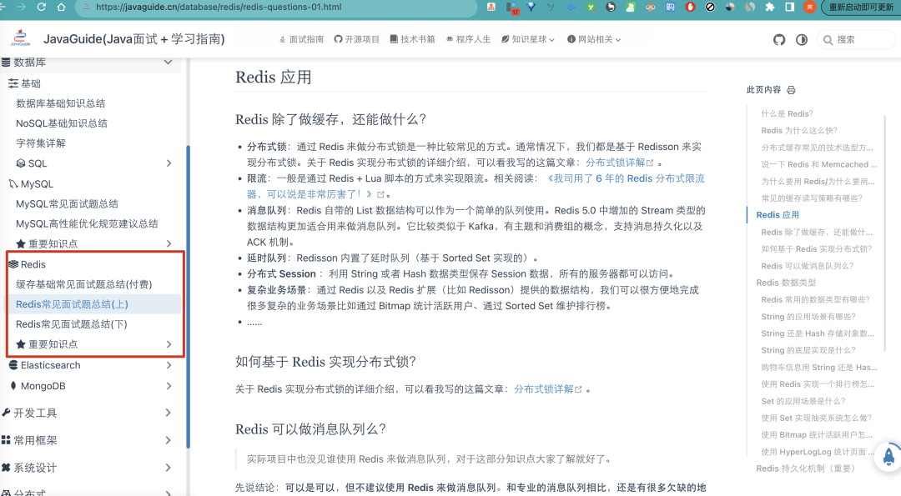
Task: Click the black circle-slash extension icon
Action: (710, 7)
